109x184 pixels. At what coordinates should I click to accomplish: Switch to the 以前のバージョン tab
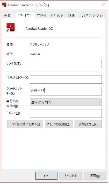tap(92, 16)
